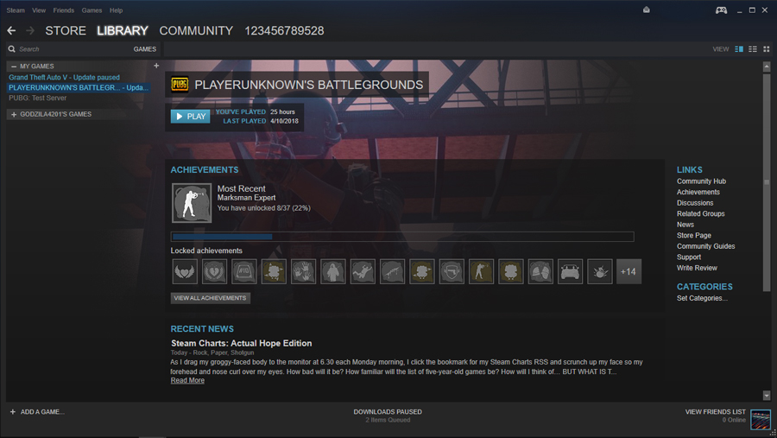Open the Write Review link

697,268
